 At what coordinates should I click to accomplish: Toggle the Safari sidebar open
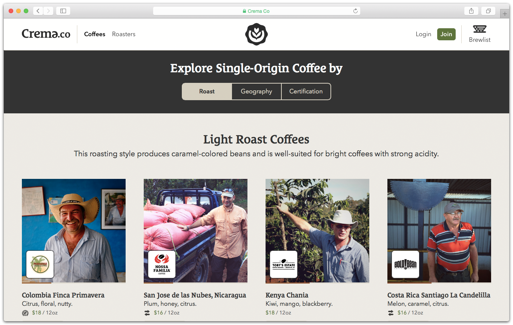tap(63, 11)
